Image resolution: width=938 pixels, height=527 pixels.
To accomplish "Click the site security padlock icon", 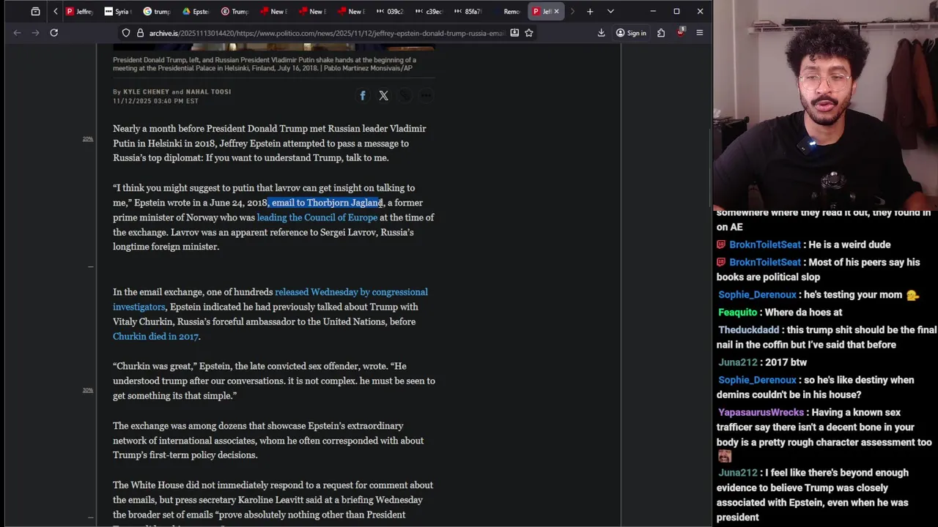I will 140,33.
